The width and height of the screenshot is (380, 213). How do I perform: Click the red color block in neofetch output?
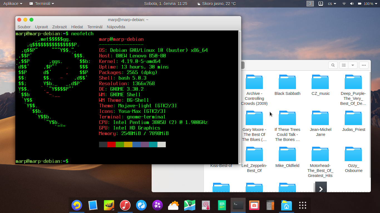point(112,144)
